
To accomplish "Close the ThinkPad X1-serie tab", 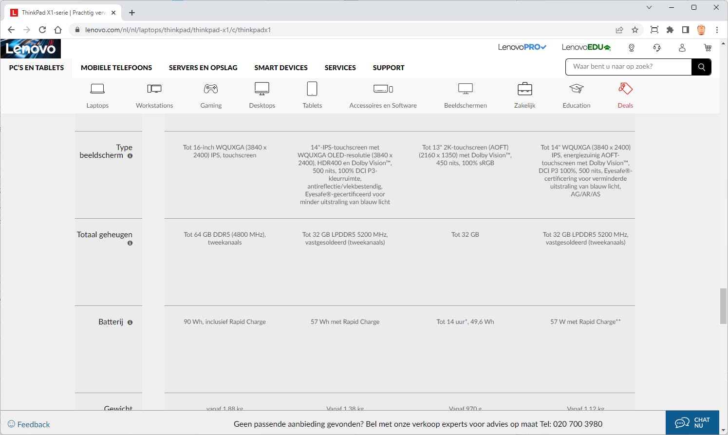I will pos(113,13).
